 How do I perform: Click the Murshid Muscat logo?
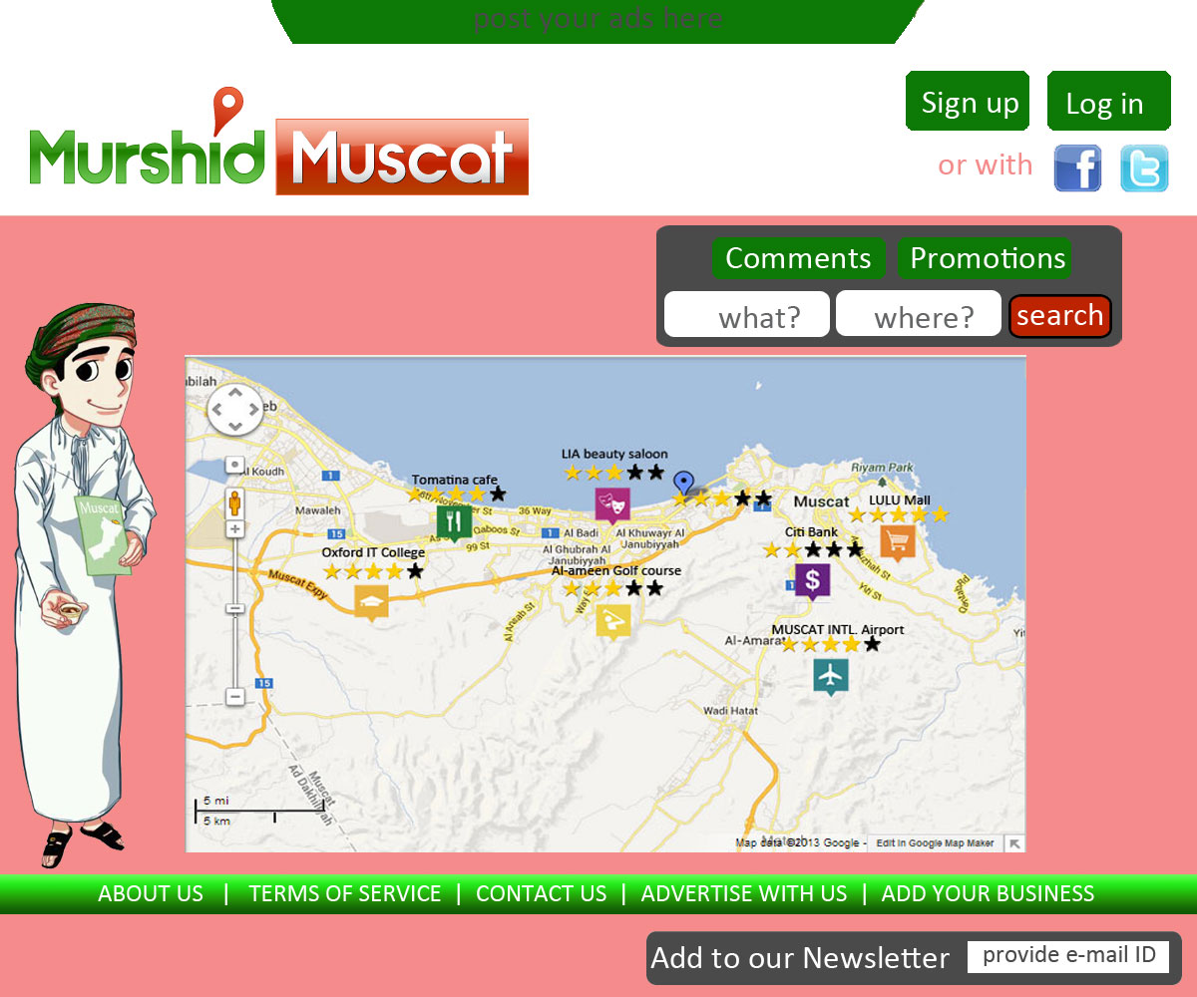click(x=278, y=143)
